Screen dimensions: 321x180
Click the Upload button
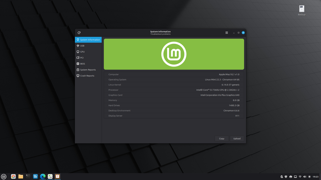coord(237,138)
